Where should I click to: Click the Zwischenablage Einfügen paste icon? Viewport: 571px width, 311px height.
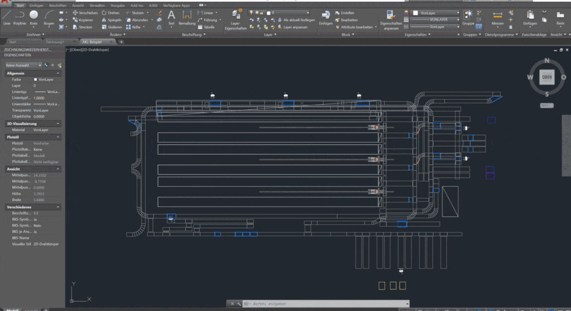coord(530,18)
